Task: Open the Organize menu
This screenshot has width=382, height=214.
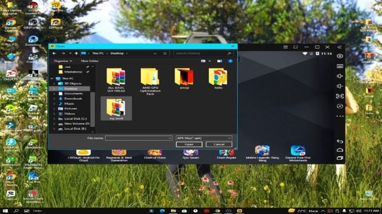Action: [63, 61]
